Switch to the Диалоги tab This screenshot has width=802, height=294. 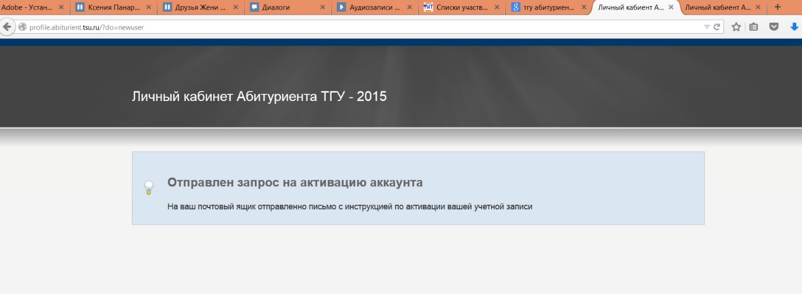287,7
